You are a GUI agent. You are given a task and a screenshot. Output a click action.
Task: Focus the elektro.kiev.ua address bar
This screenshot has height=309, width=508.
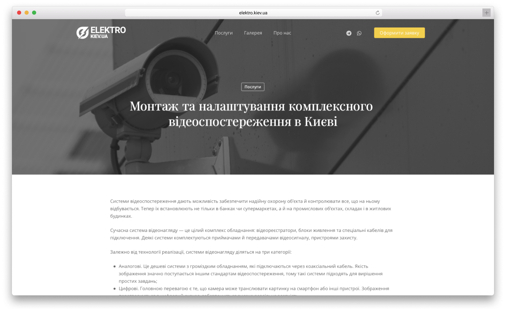pos(253,13)
